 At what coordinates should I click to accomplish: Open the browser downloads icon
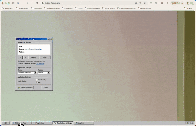click(x=151, y=3)
